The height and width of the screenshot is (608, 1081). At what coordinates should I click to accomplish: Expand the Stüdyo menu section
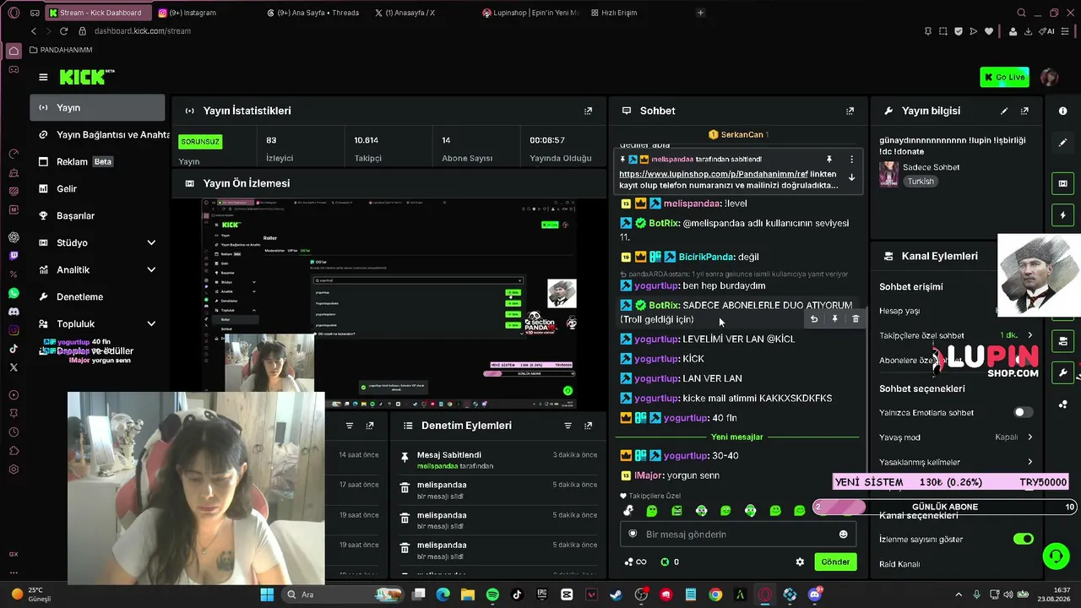[98, 242]
